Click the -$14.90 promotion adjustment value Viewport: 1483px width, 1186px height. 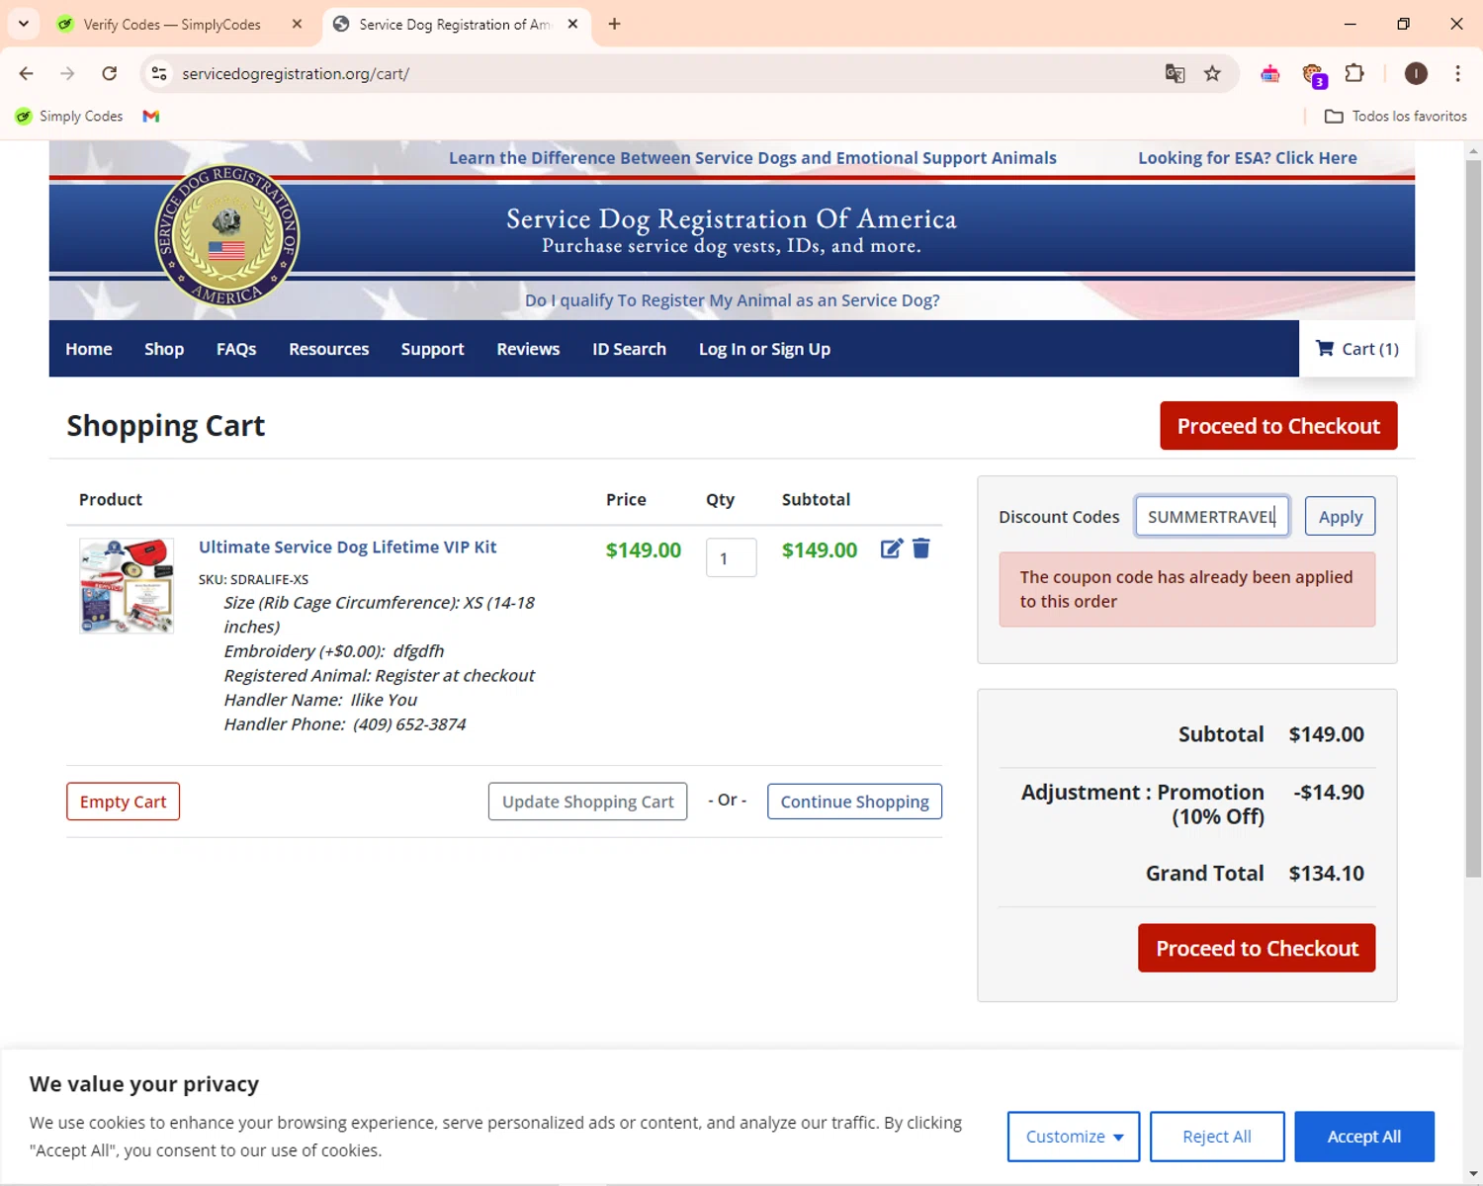pos(1328,793)
